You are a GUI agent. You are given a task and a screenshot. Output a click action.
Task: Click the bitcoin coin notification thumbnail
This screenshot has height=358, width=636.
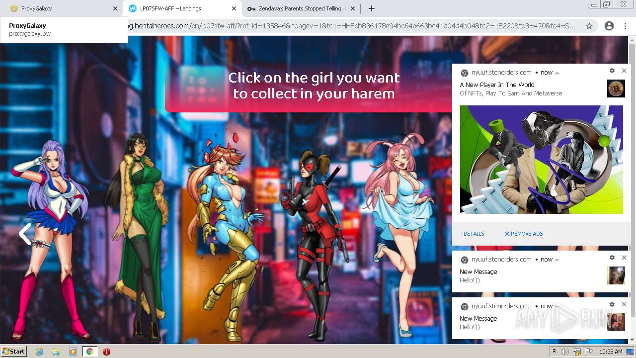[x=616, y=89]
